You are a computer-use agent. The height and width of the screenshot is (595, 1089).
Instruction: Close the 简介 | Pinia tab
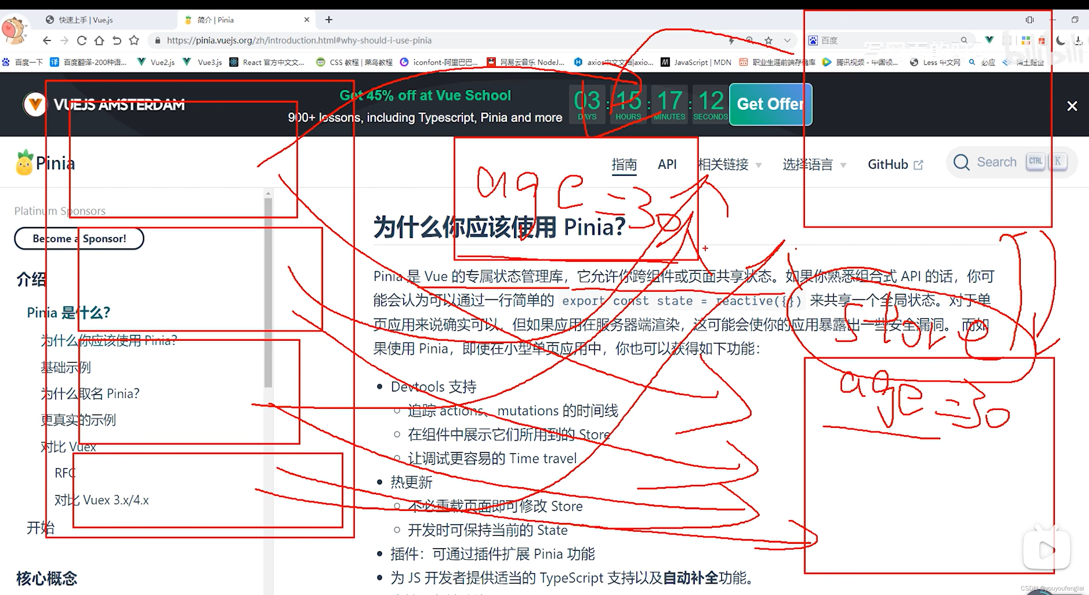click(x=307, y=19)
